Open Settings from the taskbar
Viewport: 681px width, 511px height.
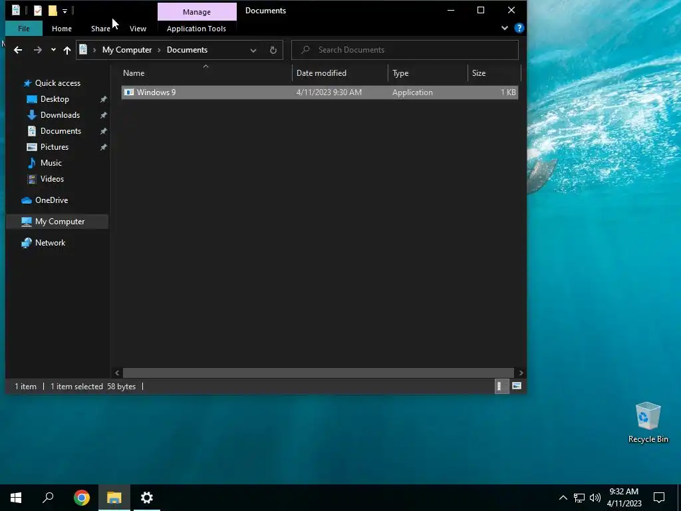pos(147,498)
